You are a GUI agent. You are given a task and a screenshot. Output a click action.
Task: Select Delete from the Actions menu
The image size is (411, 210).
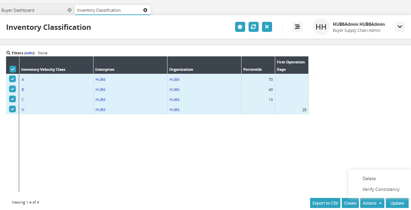369,178
